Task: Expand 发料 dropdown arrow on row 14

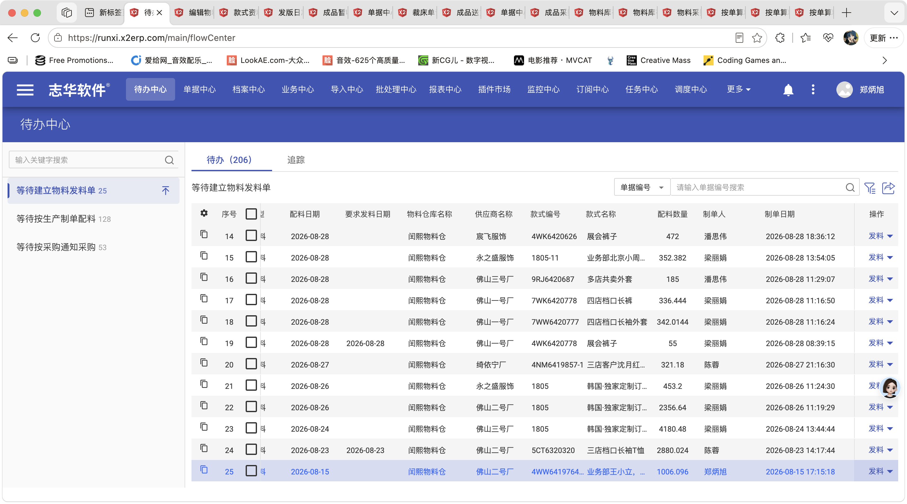Action: pyautogui.click(x=890, y=236)
